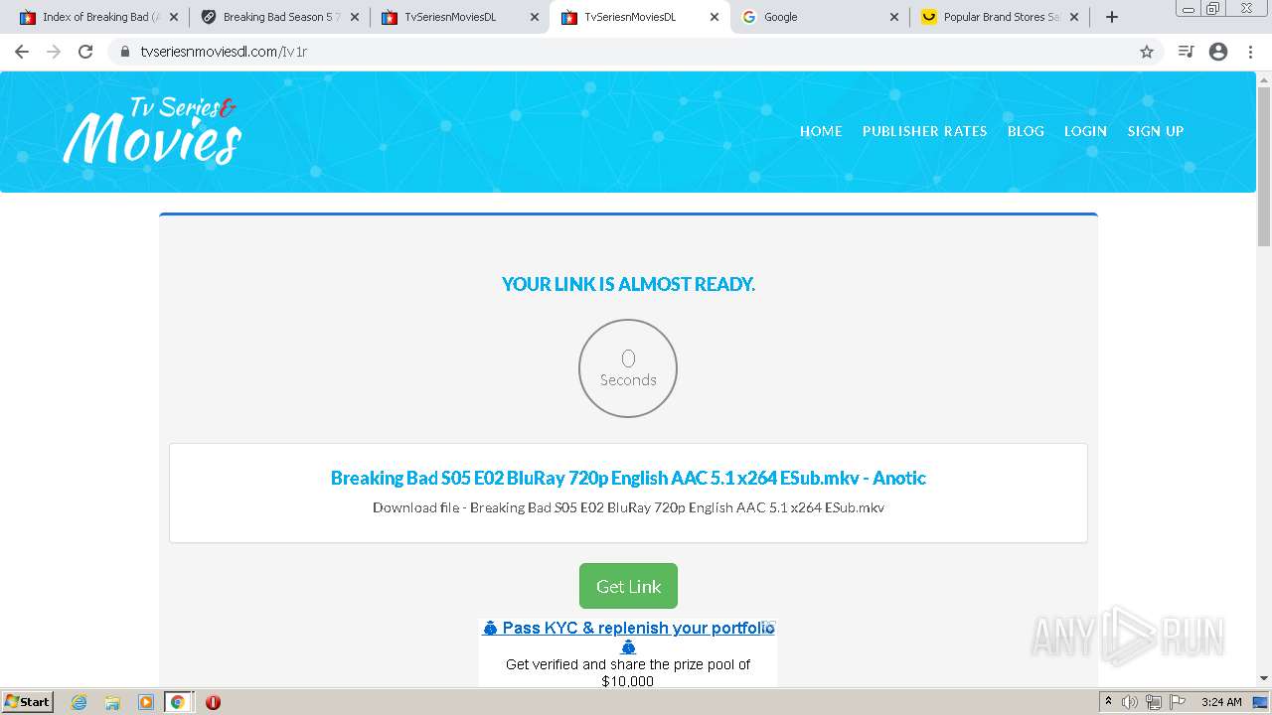Click the green Get Link button

628,586
